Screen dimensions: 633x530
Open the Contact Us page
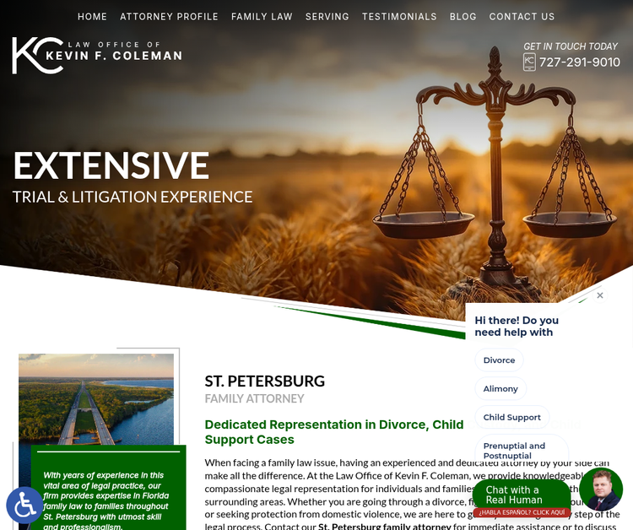(x=522, y=17)
